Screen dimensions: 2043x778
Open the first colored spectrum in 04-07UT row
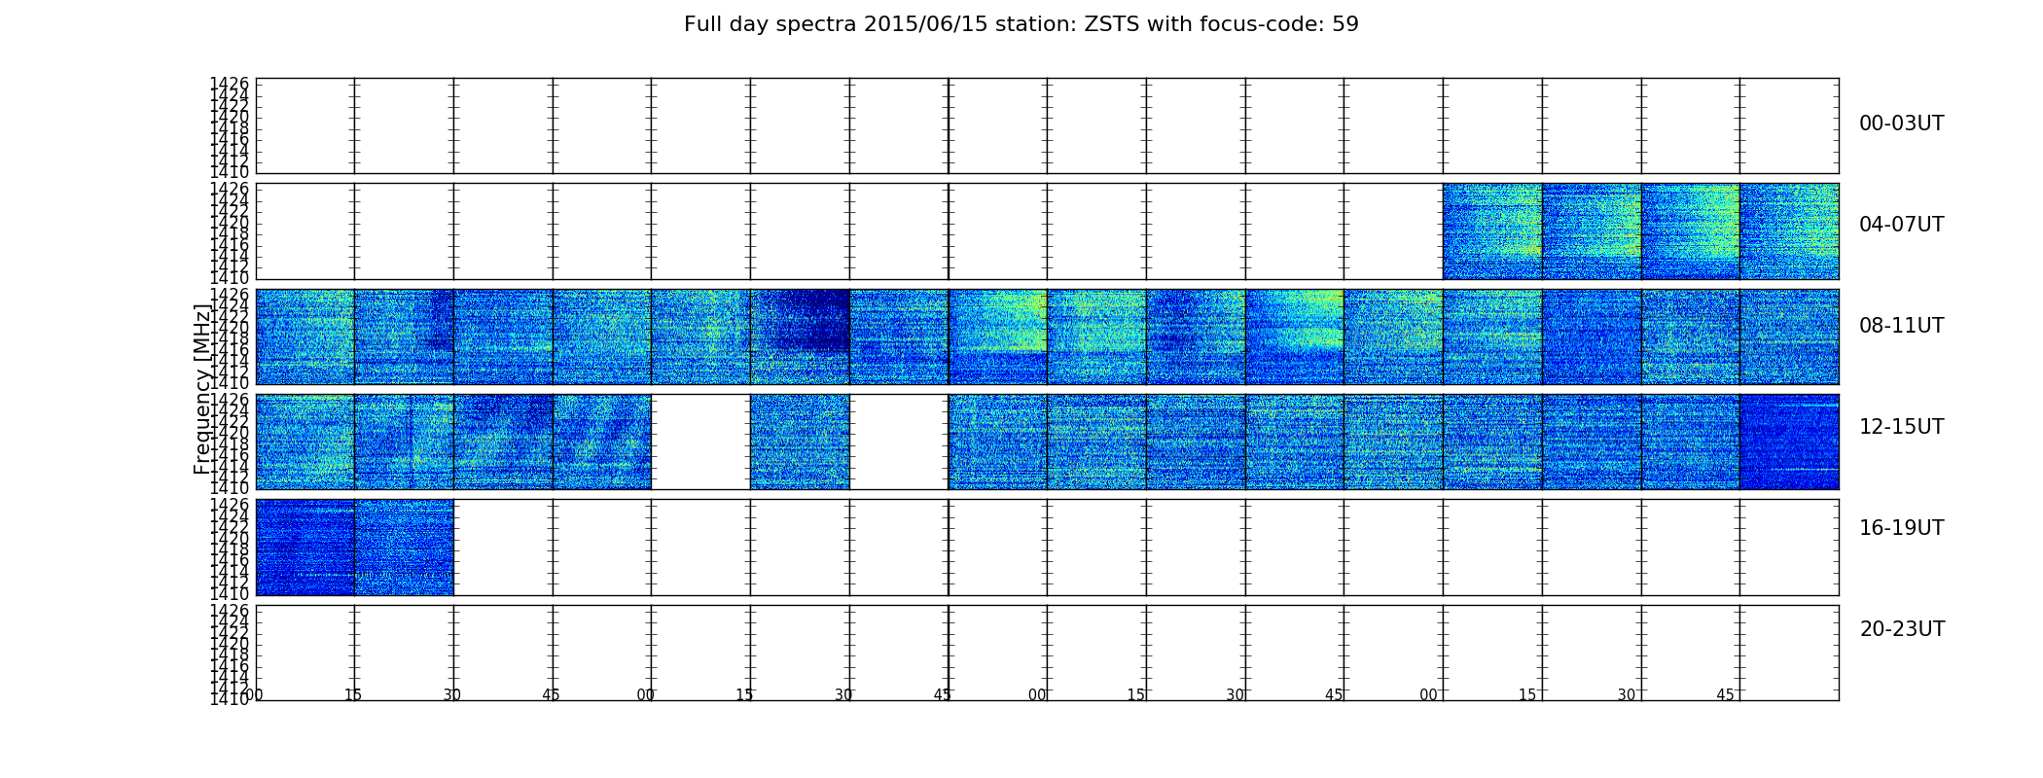click(x=1492, y=231)
